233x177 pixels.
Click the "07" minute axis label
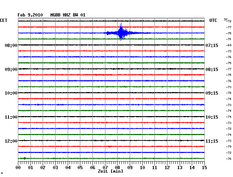[105, 167]
